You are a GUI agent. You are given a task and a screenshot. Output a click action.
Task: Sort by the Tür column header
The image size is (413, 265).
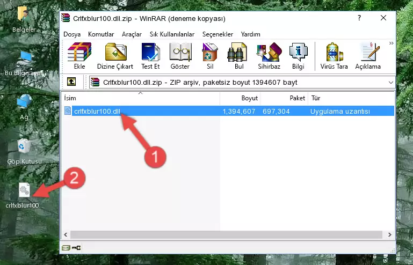[x=351, y=98]
